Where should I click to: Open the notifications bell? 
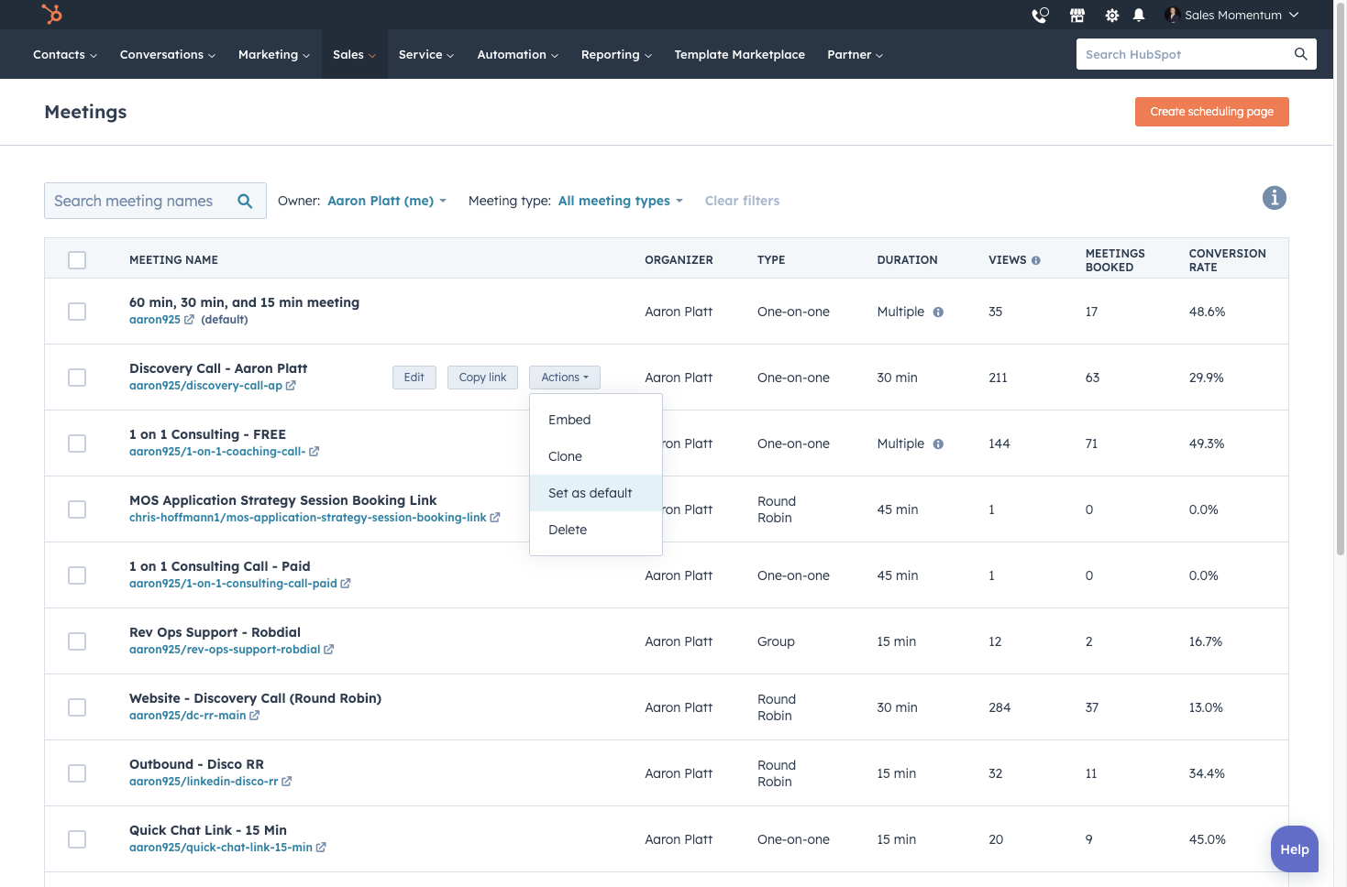[1139, 15]
